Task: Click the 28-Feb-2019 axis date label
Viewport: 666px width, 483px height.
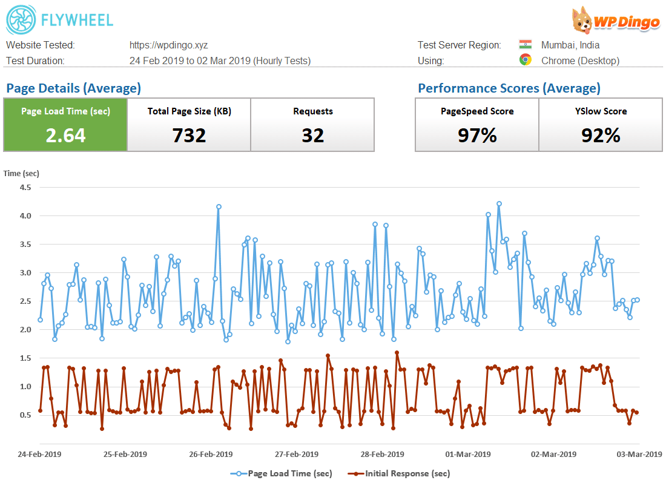Action: pos(383,454)
